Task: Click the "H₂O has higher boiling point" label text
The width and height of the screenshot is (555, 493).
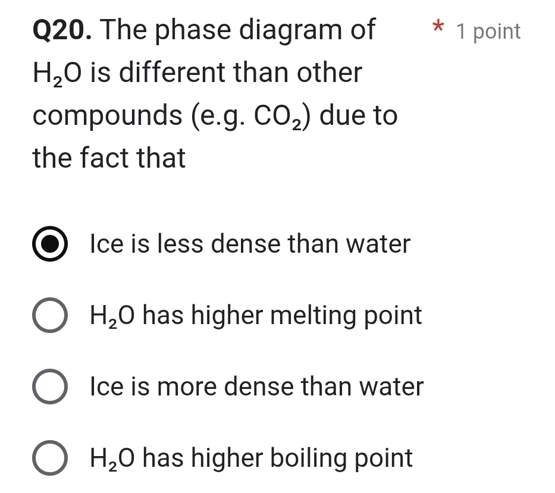Action: [251, 459]
